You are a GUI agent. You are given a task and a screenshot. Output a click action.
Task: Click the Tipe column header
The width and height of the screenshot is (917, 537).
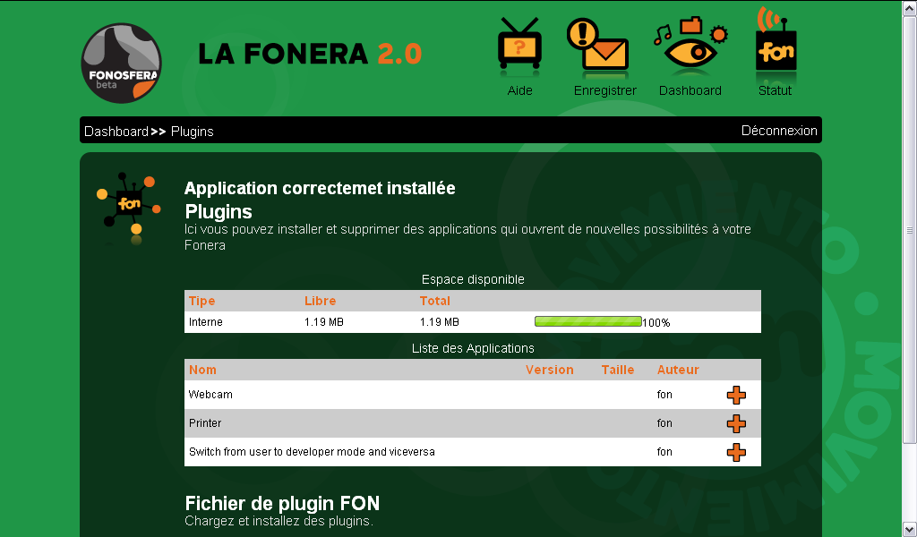[201, 301]
